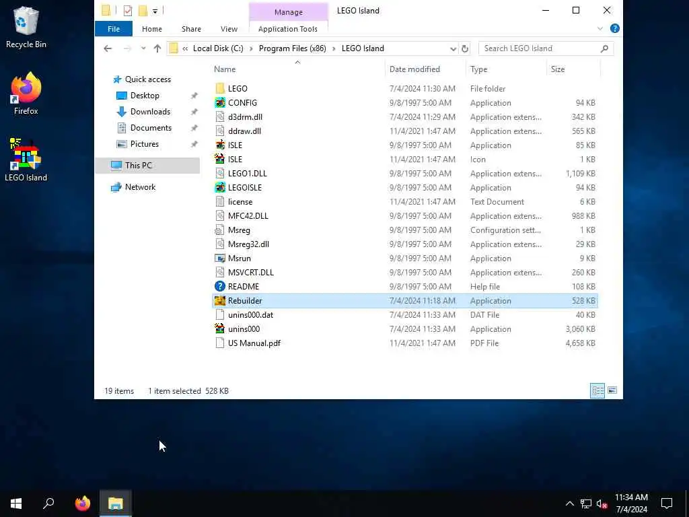Click Program Files (x86) in address path
Image resolution: width=689 pixels, height=517 pixels.
pos(292,48)
